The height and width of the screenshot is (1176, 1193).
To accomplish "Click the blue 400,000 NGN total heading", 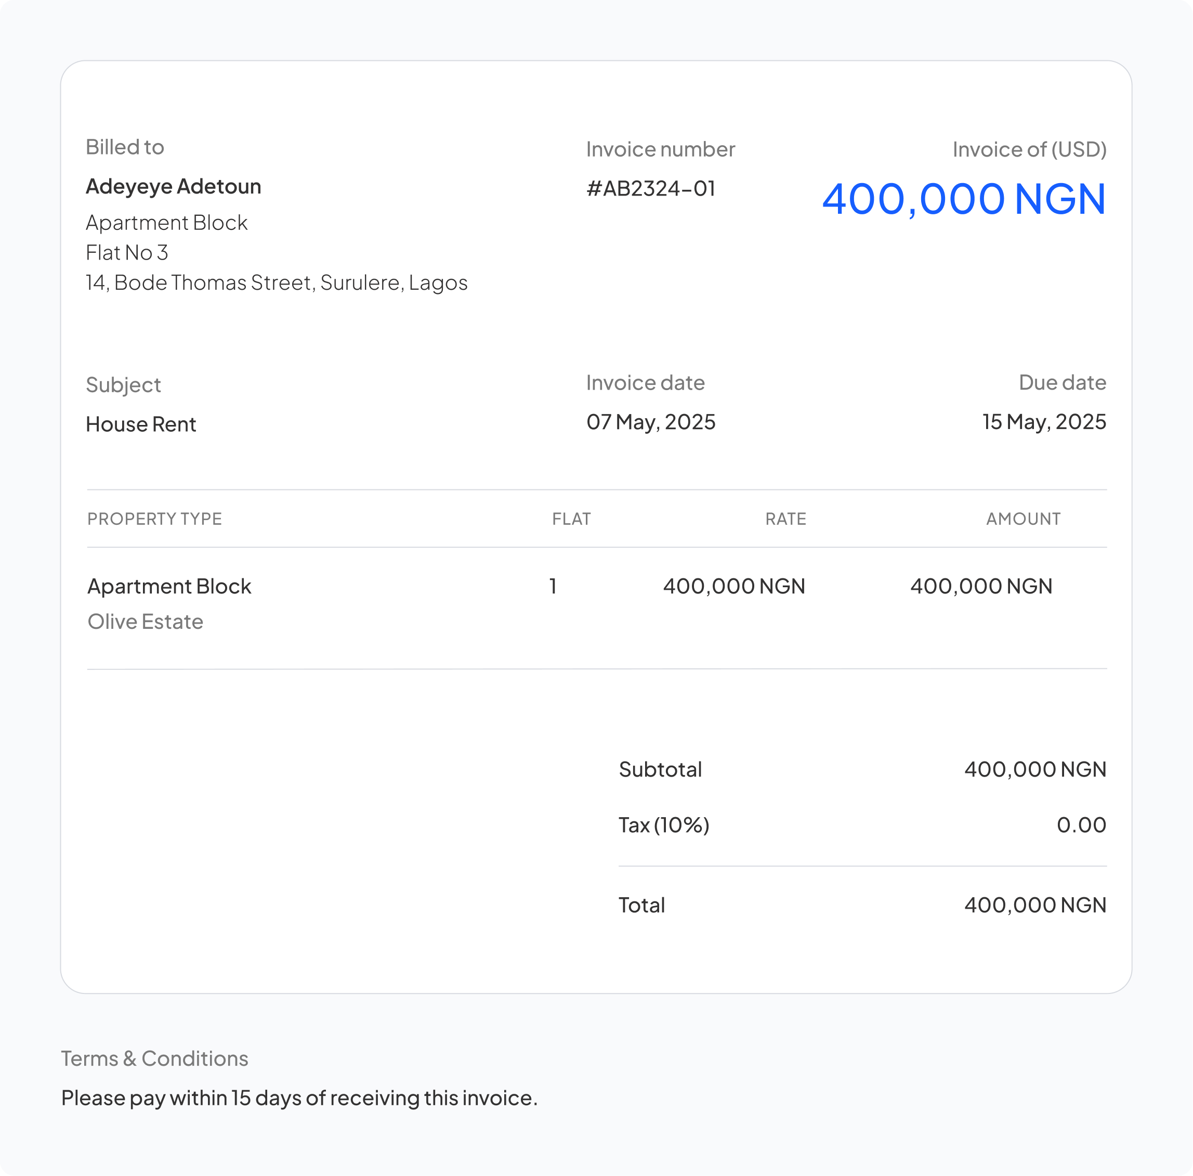I will pos(963,199).
